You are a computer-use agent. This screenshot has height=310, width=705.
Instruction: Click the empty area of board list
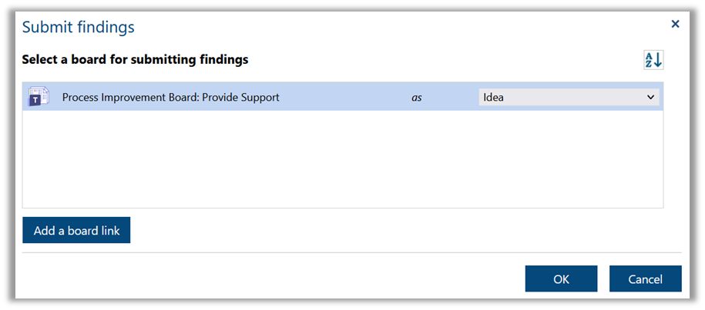(x=342, y=159)
